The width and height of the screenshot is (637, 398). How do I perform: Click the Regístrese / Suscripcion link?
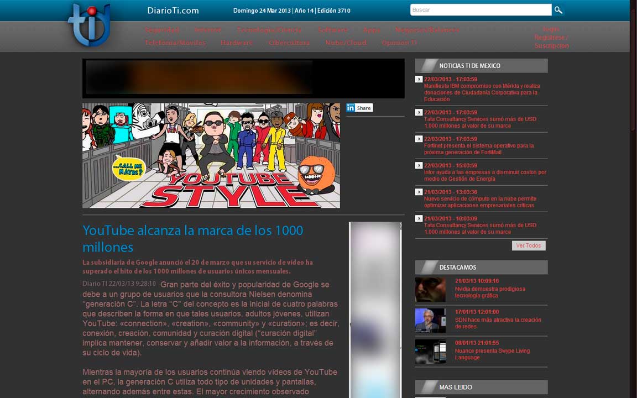pyautogui.click(x=551, y=41)
